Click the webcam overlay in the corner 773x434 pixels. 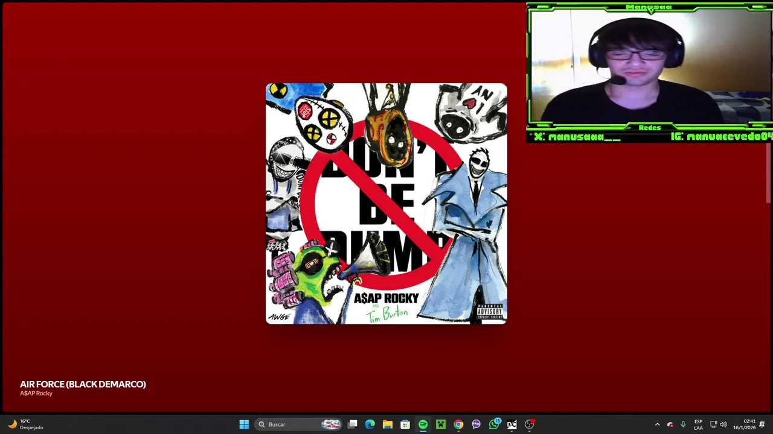pos(649,73)
